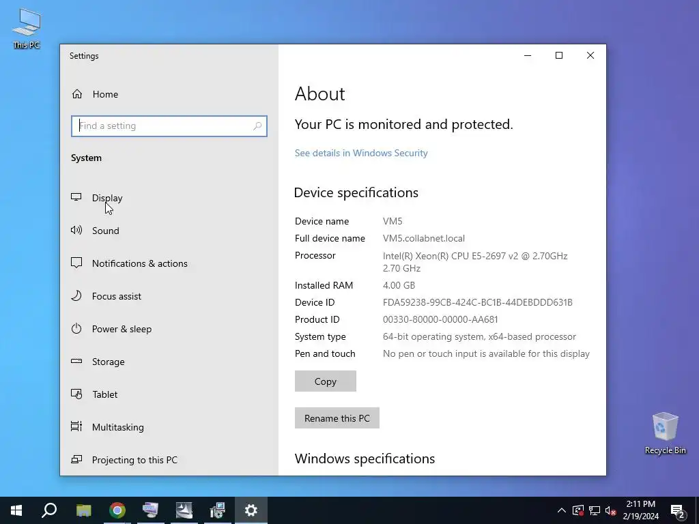Go to Sound settings

coord(106,231)
